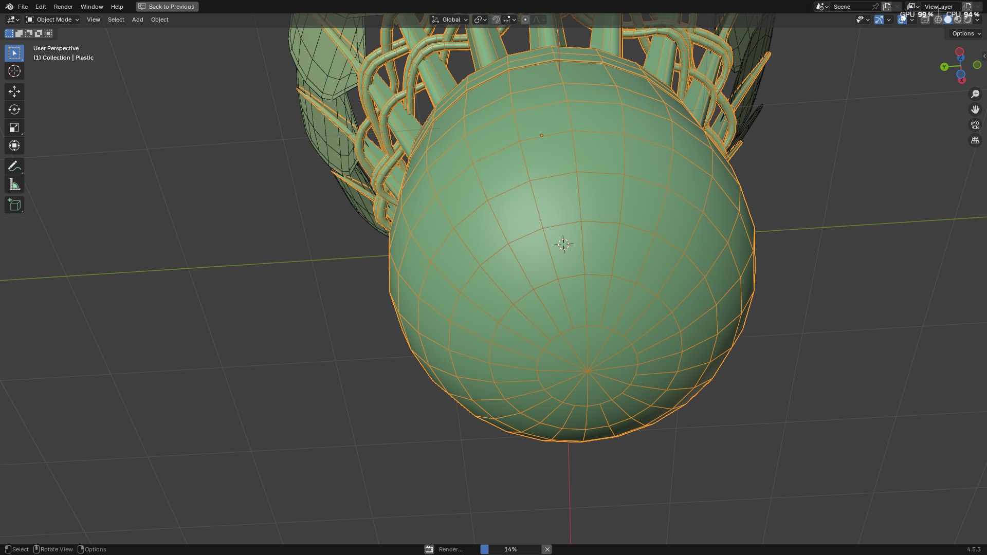Image resolution: width=987 pixels, height=555 pixels.
Task: Open the editor type dropdown
Action: click(x=13, y=20)
